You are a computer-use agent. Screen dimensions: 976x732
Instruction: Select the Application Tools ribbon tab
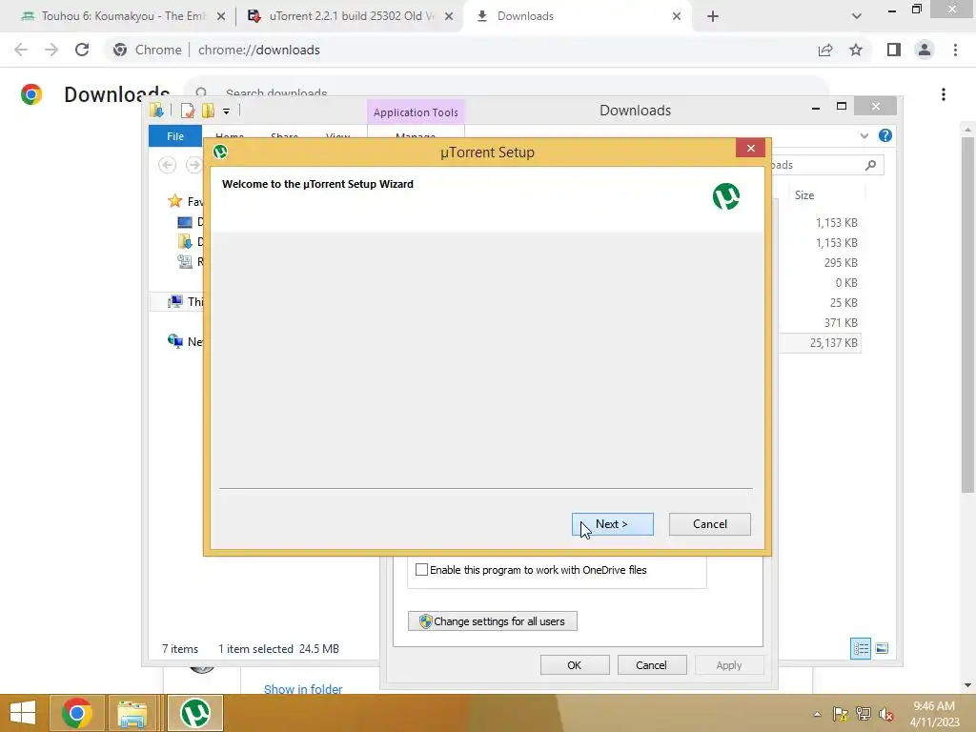click(416, 112)
